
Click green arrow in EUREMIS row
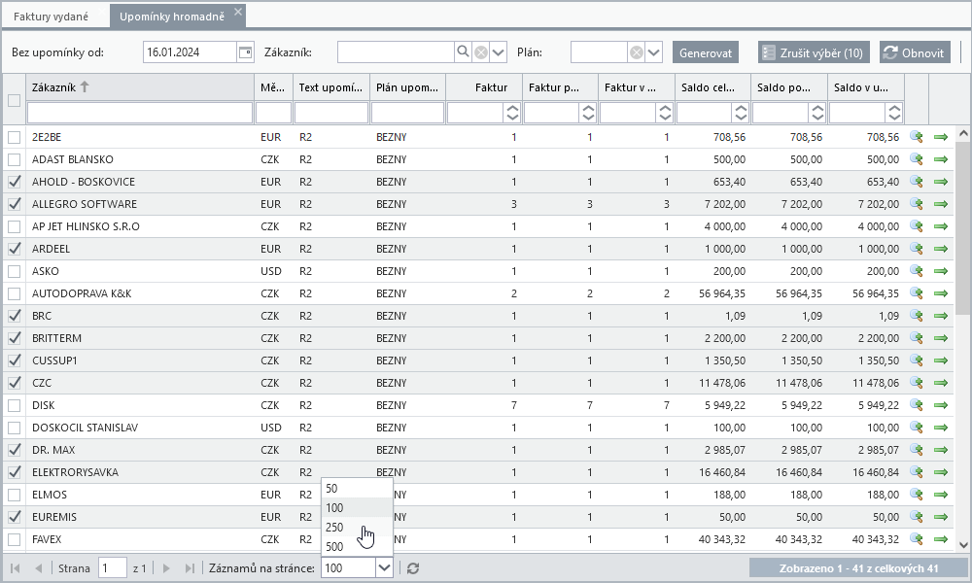tap(941, 517)
